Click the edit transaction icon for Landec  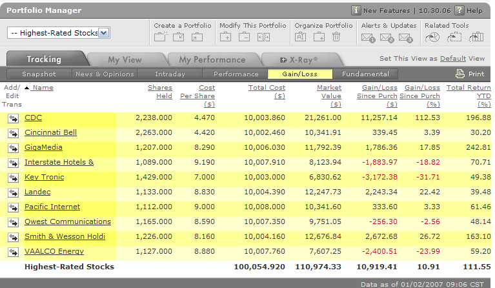coord(13,192)
